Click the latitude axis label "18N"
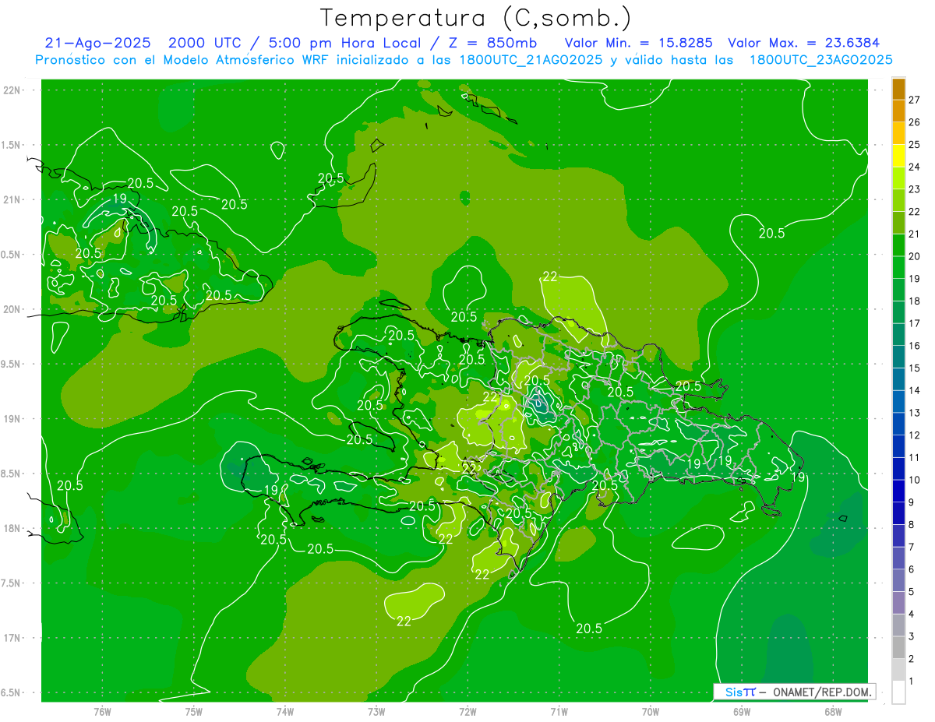 (12, 529)
